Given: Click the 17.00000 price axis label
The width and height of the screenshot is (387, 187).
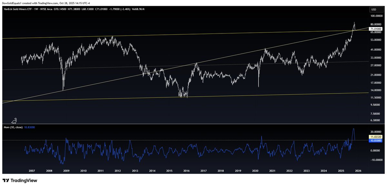Looking at the screenshot, I should tap(376, 83).
